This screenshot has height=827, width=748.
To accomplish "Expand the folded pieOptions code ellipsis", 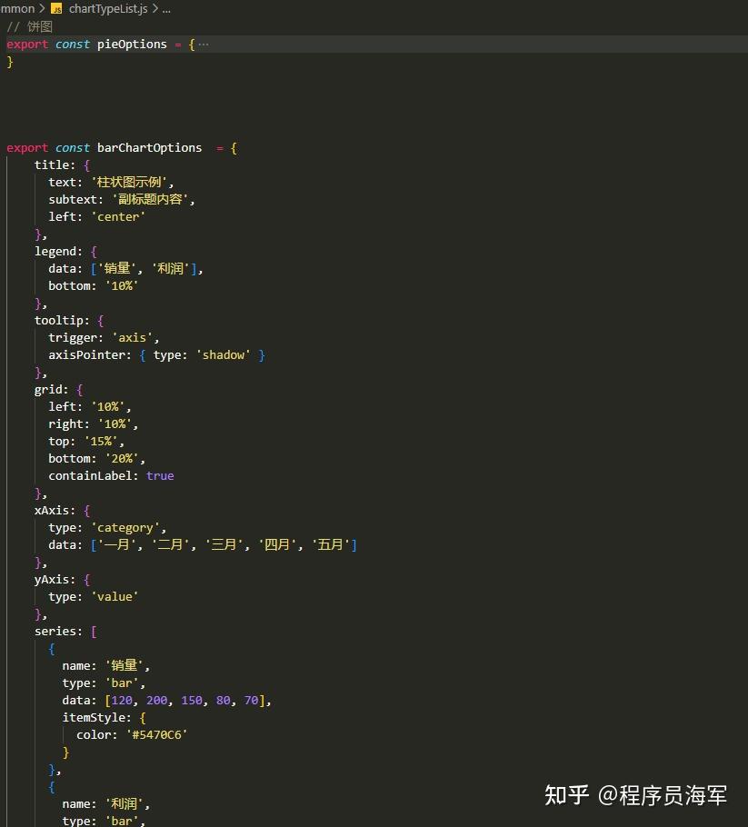I will (204, 45).
